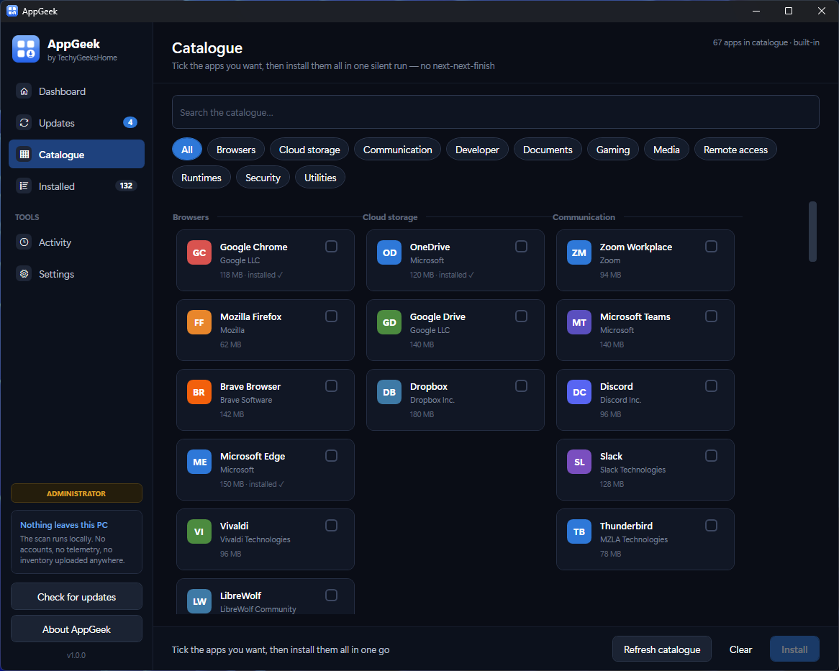The image size is (839, 671).
Task: Clear the selected apps
Action: (x=740, y=649)
